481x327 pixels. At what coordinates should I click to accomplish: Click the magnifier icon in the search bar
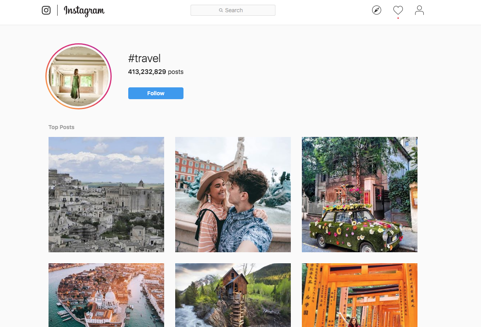(x=221, y=11)
